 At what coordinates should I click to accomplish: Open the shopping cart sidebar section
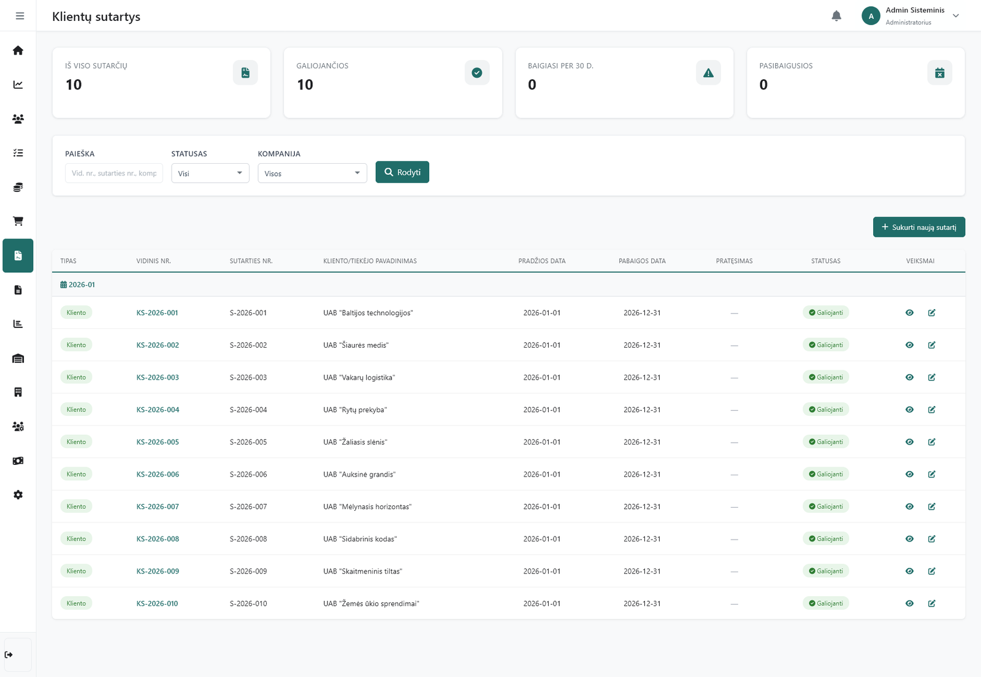(18, 221)
